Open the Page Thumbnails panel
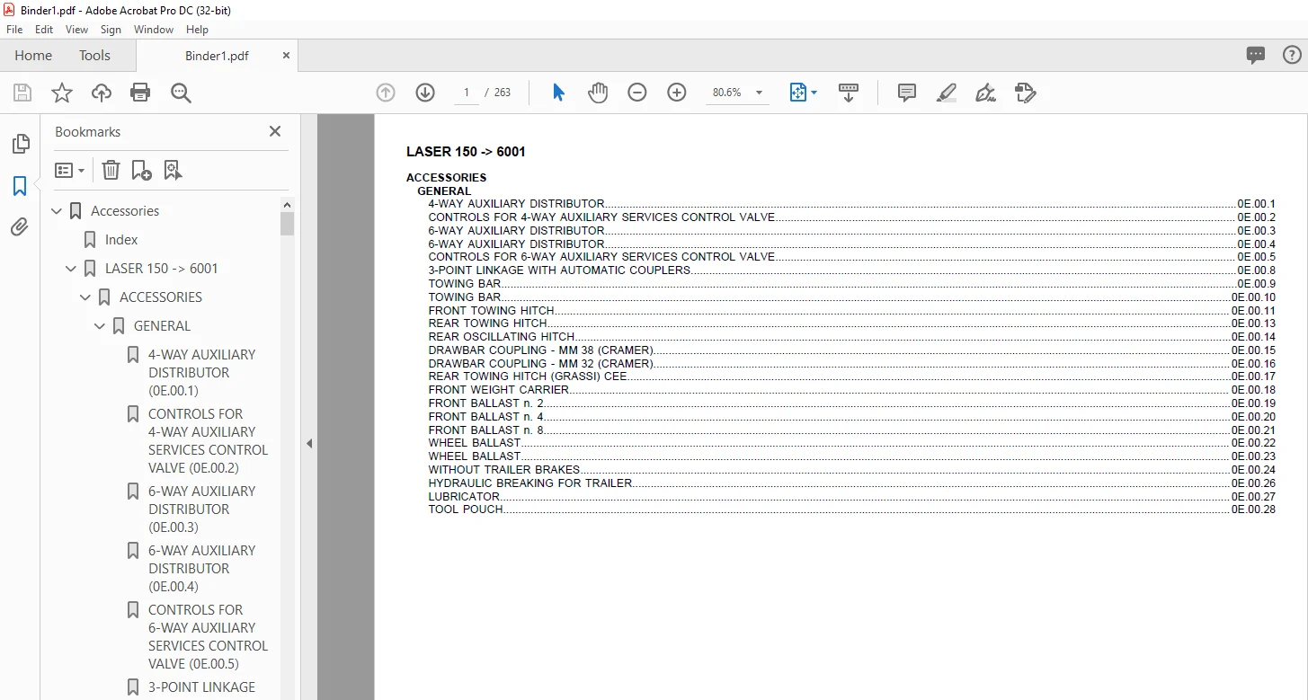The height and width of the screenshot is (700, 1308). pos(20,144)
